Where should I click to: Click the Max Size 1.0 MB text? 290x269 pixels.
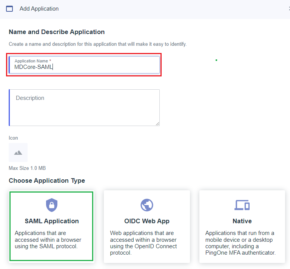click(x=27, y=168)
